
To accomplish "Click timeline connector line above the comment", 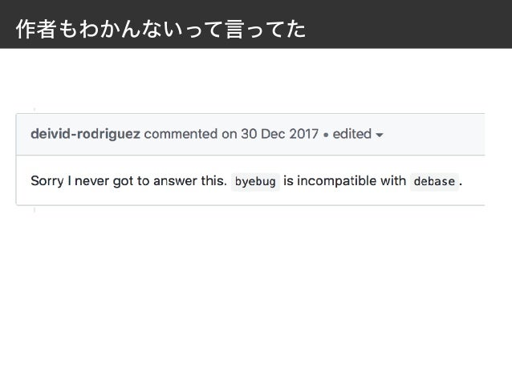I will click(35, 110).
